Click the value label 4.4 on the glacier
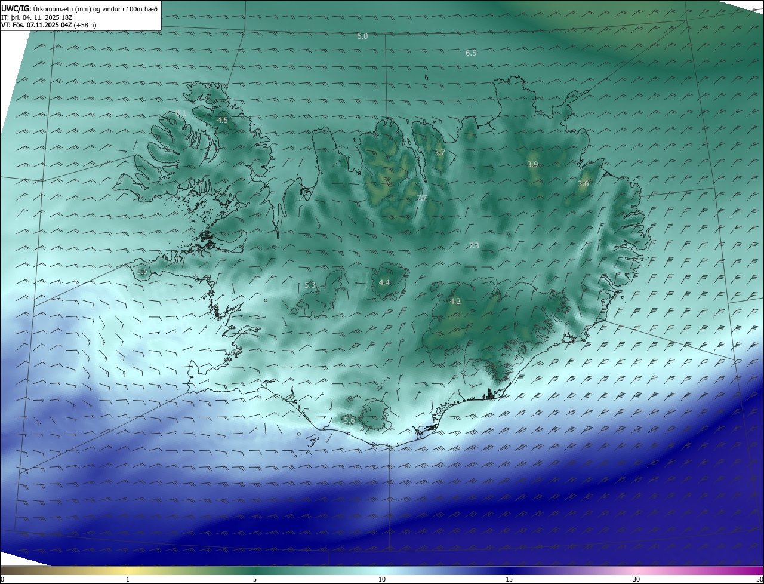 point(384,283)
